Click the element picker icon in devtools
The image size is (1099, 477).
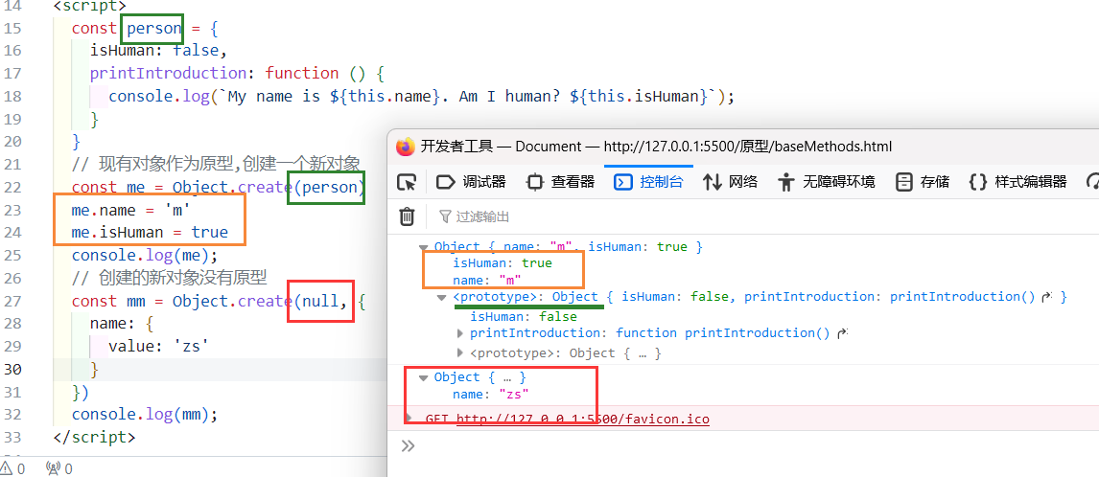click(x=408, y=182)
